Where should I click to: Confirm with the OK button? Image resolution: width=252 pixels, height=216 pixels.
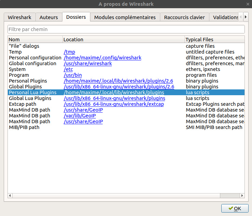[235, 208]
